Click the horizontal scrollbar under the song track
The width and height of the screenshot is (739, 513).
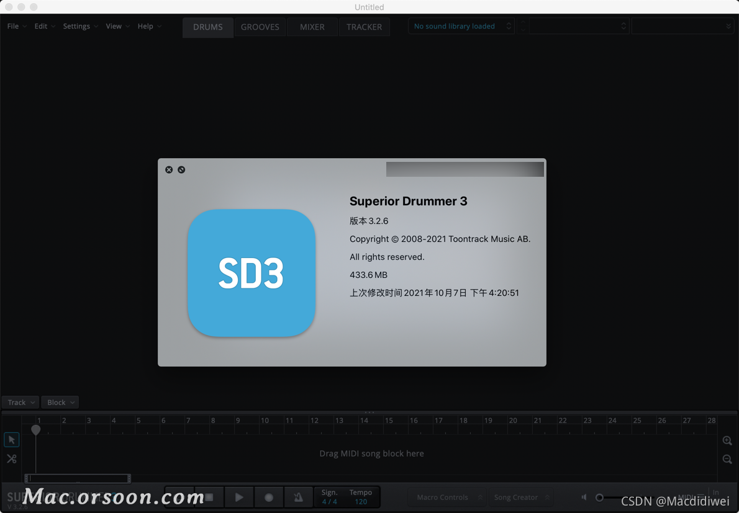click(78, 479)
